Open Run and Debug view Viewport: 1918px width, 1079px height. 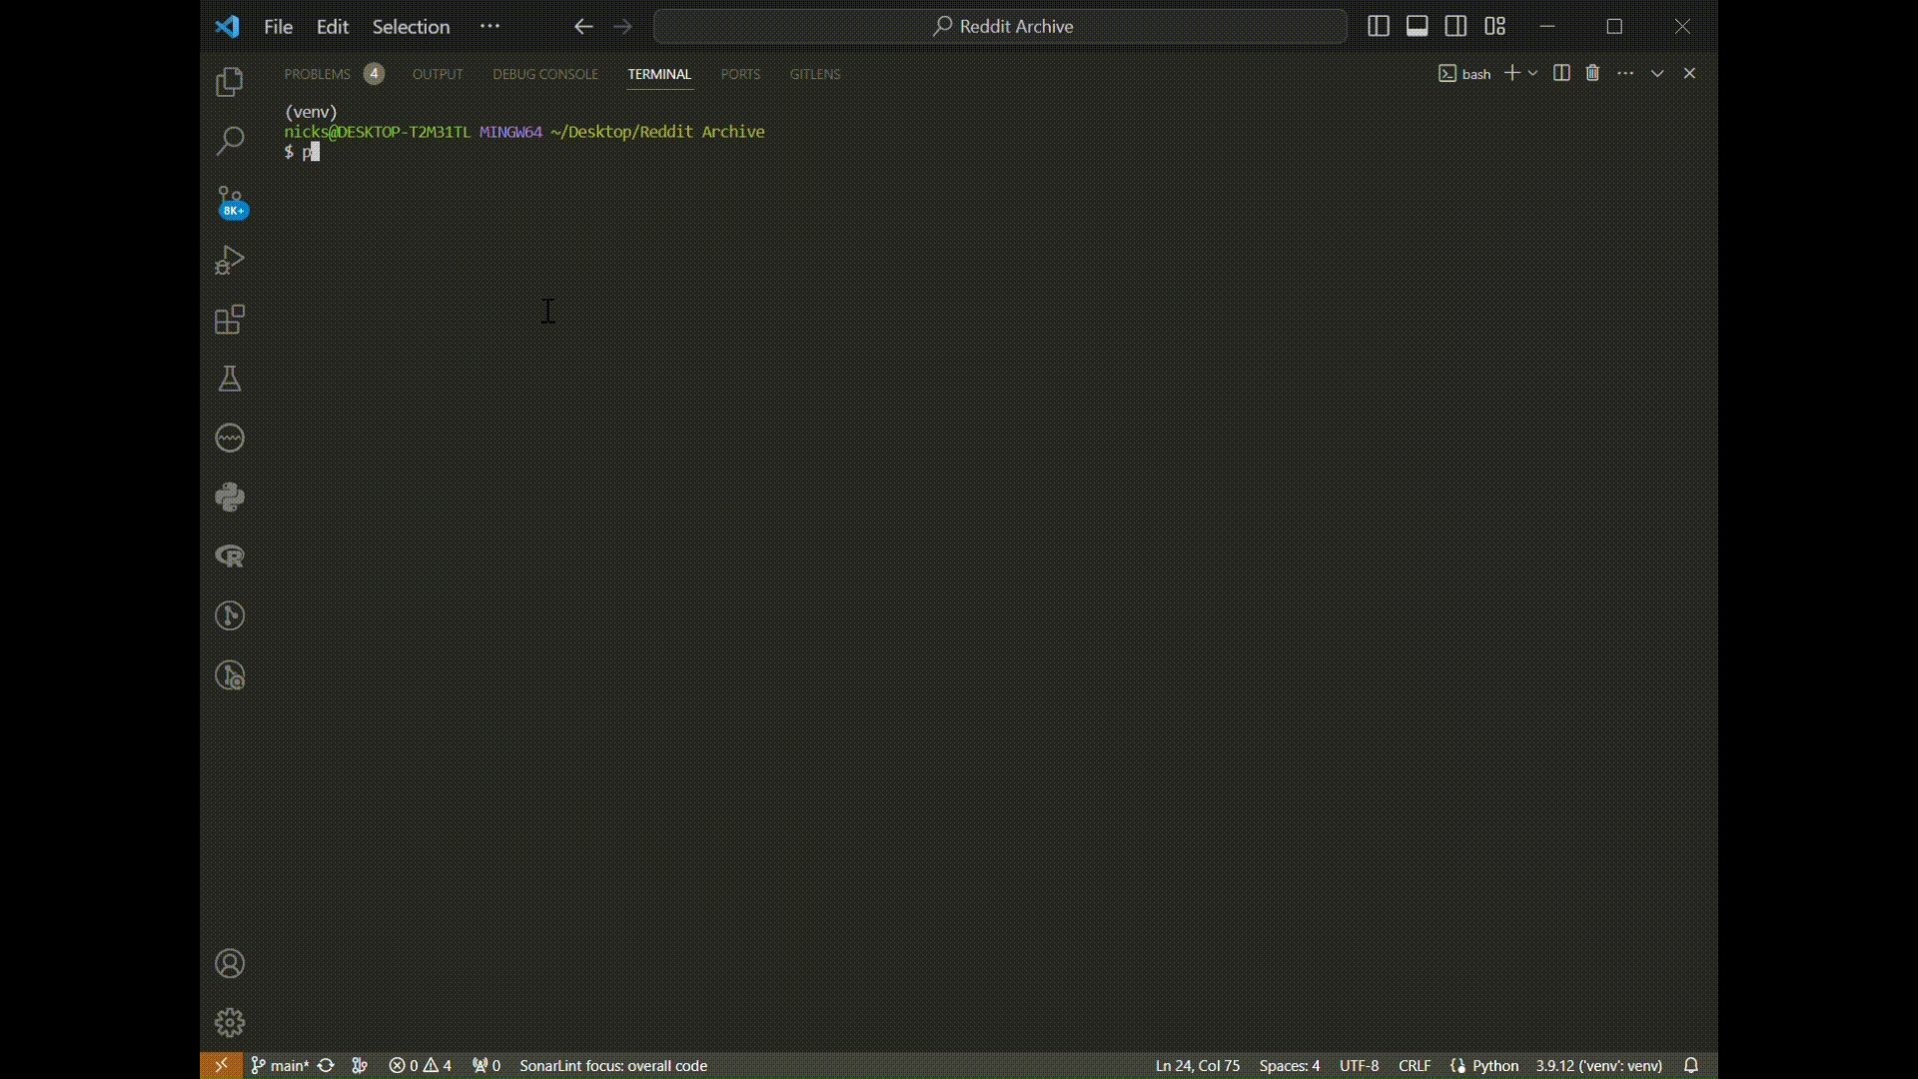point(230,261)
